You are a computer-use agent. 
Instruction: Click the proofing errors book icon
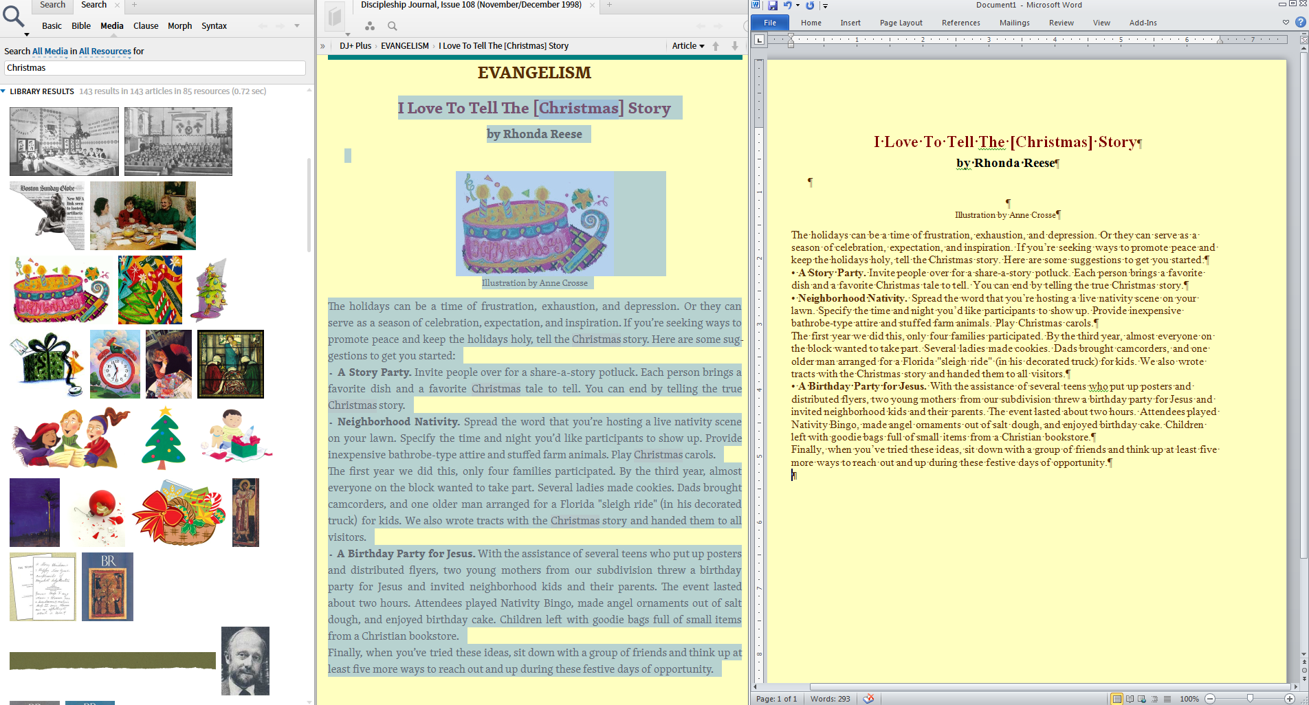pos(868,699)
